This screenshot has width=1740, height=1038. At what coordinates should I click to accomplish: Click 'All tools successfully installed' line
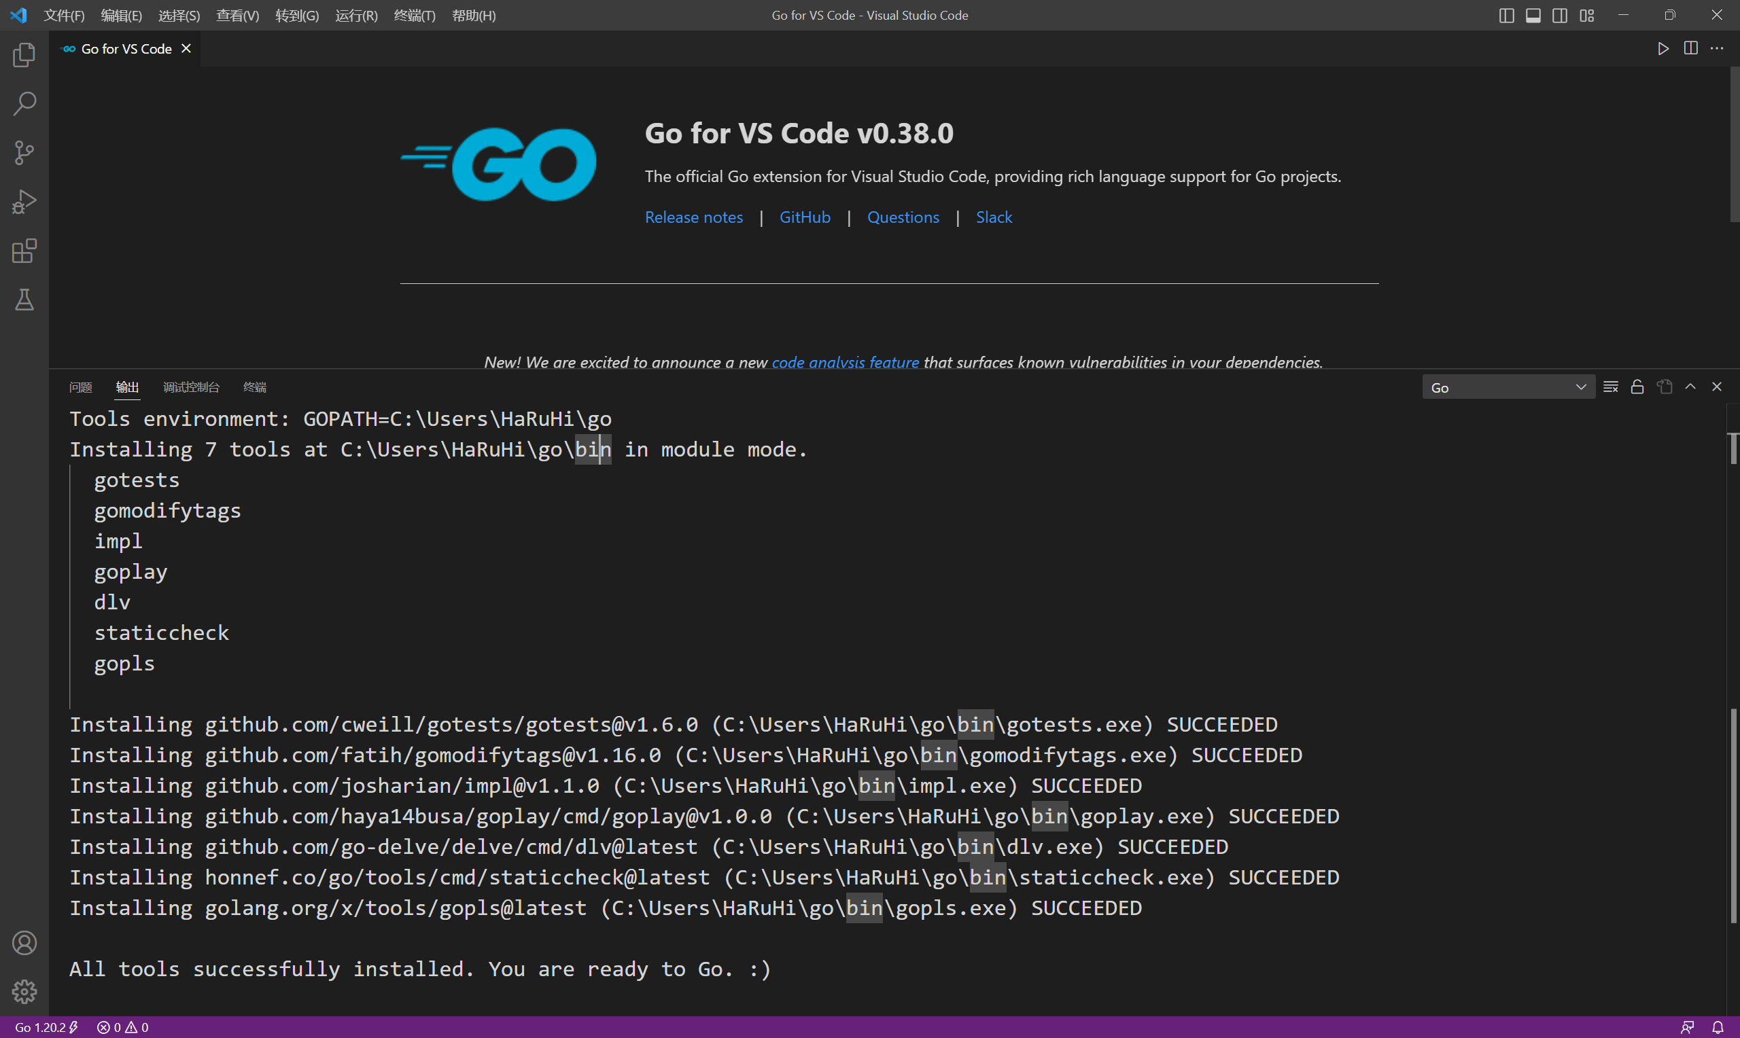pos(420,969)
